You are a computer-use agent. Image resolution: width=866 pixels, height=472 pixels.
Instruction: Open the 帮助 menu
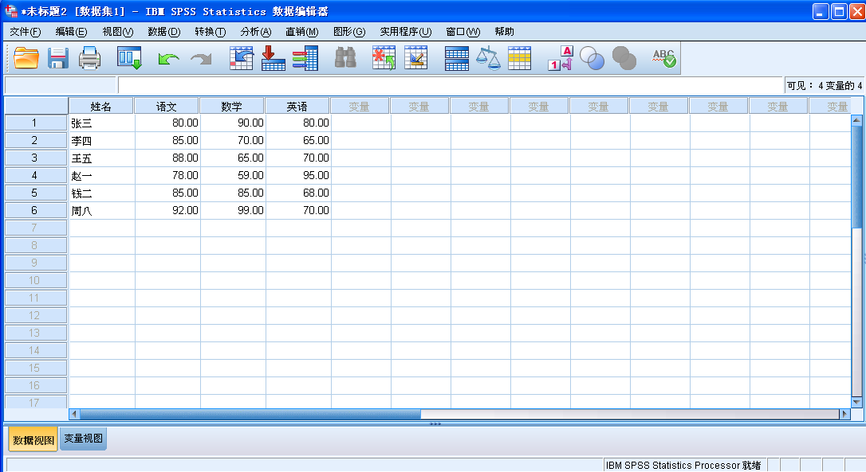coord(504,32)
